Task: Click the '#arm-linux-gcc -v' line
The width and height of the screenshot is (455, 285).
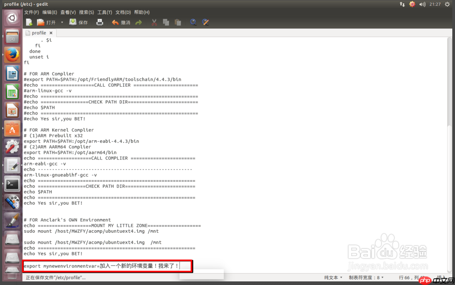Action: tap(48, 90)
